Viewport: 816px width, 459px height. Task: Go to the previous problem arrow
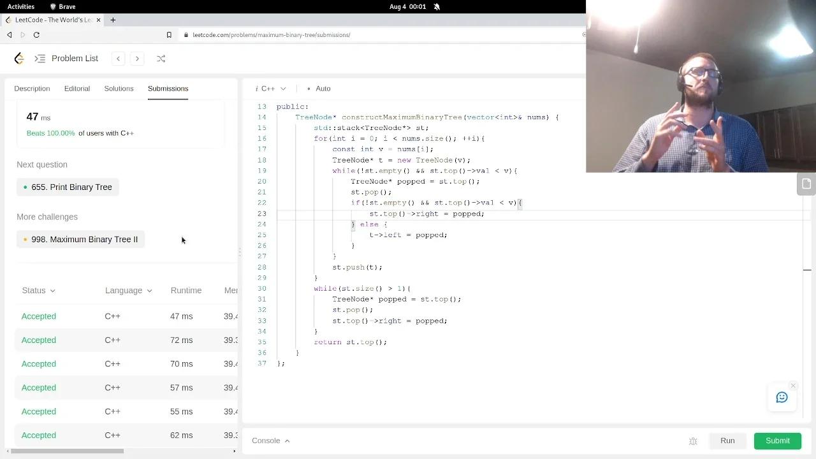tap(118, 58)
